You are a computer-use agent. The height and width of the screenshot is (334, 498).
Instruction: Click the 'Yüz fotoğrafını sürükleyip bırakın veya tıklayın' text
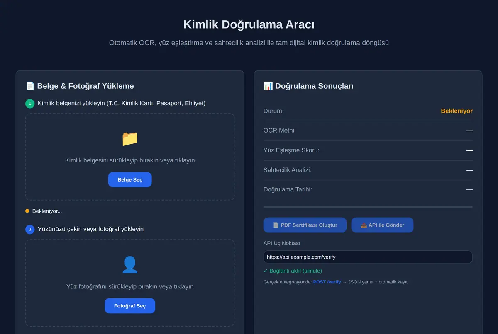click(x=130, y=286)
